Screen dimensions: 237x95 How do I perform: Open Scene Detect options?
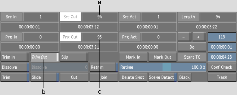coord(163,77)
